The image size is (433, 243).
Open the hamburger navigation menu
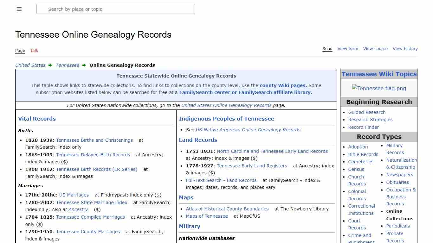pos(19,9)
